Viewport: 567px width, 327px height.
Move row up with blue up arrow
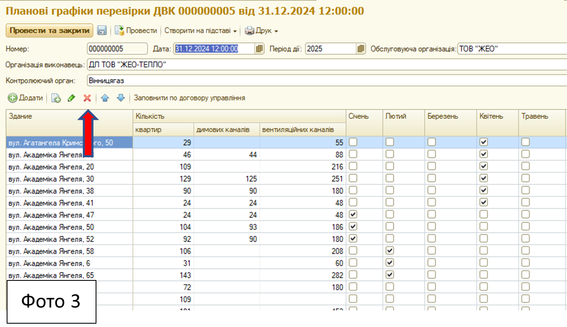point(105,98)
